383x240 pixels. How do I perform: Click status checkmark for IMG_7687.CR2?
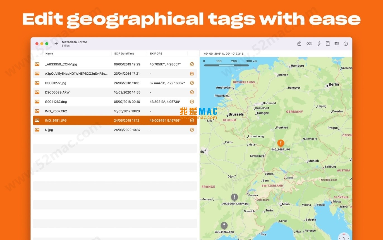(192, 111)
